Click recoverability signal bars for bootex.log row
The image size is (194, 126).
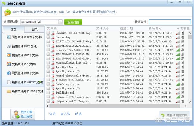point(178,37)
